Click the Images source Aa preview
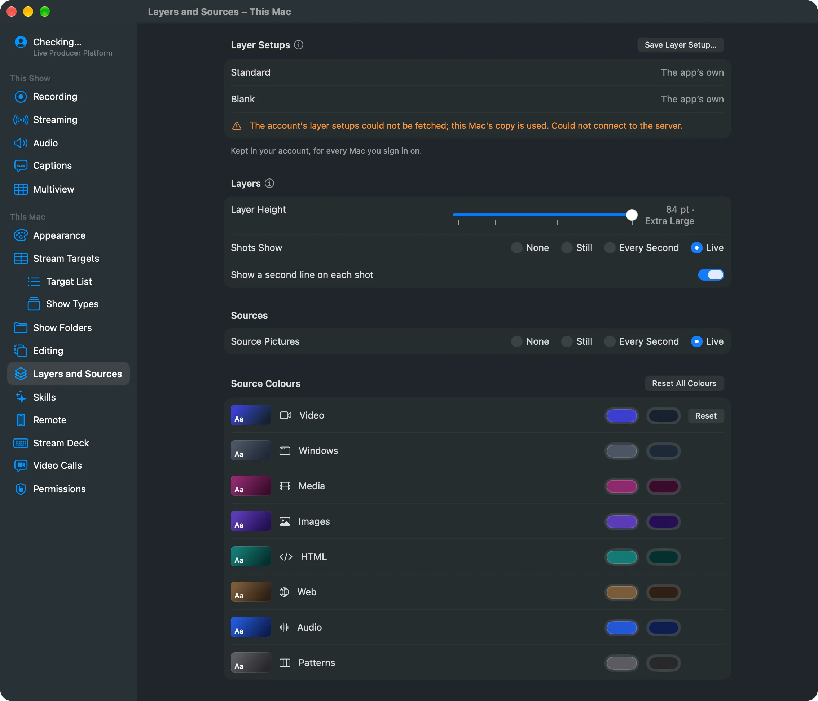Image resolution: width=818 pixels, height=701 pixels. [251, 521]
